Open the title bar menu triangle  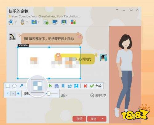[117, 10]
